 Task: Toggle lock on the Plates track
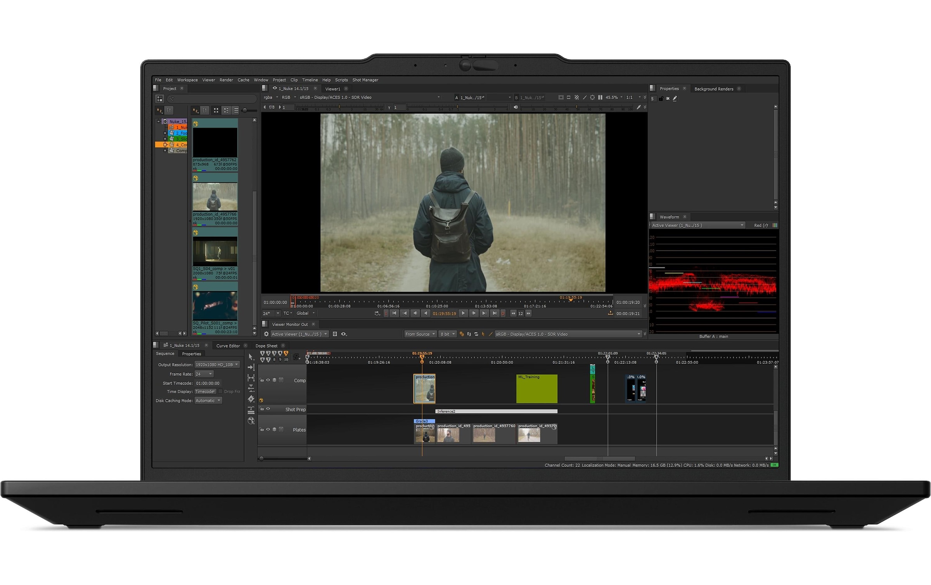[262, 429]
